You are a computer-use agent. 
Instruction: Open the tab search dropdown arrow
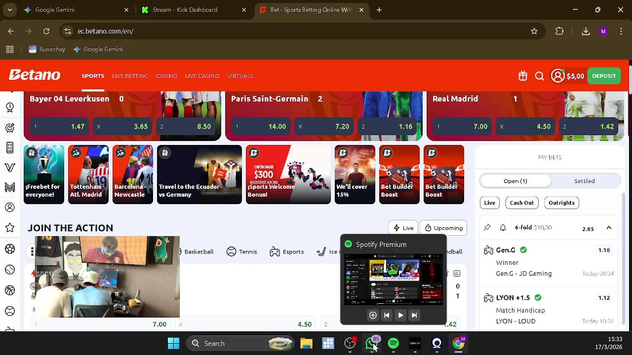click(x=10, y=10)
